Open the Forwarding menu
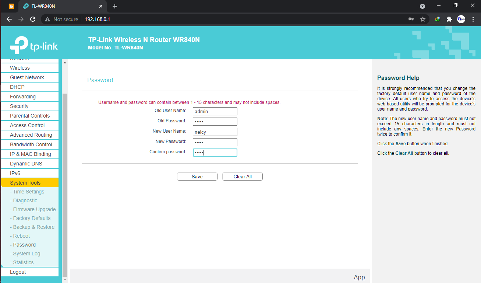Image resolution: width=481 pixels, height=283 pixels. [29, 97]
